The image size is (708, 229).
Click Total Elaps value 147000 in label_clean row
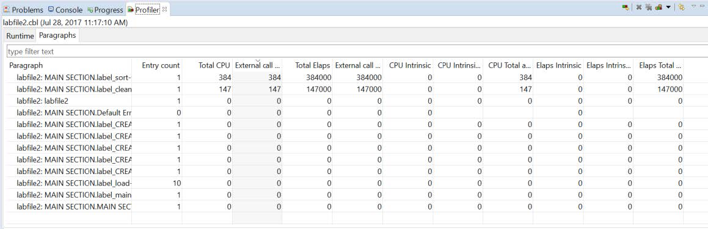(319, 89)
